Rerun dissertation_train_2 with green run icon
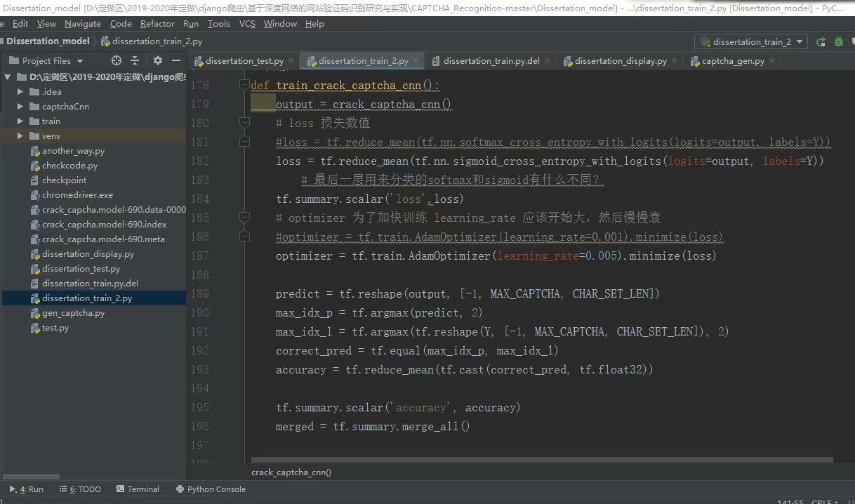 coord(821,42)
